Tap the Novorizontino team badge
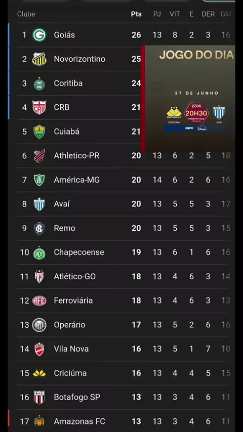 [39, 59]
